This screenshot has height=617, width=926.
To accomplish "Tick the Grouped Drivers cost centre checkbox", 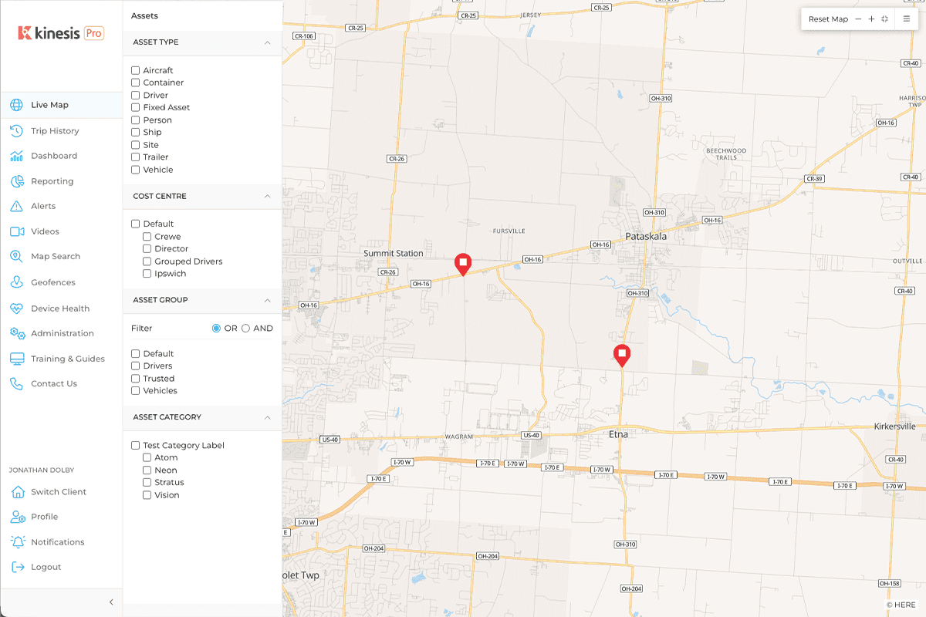I will pyautogui.click(x=147, y=261).
